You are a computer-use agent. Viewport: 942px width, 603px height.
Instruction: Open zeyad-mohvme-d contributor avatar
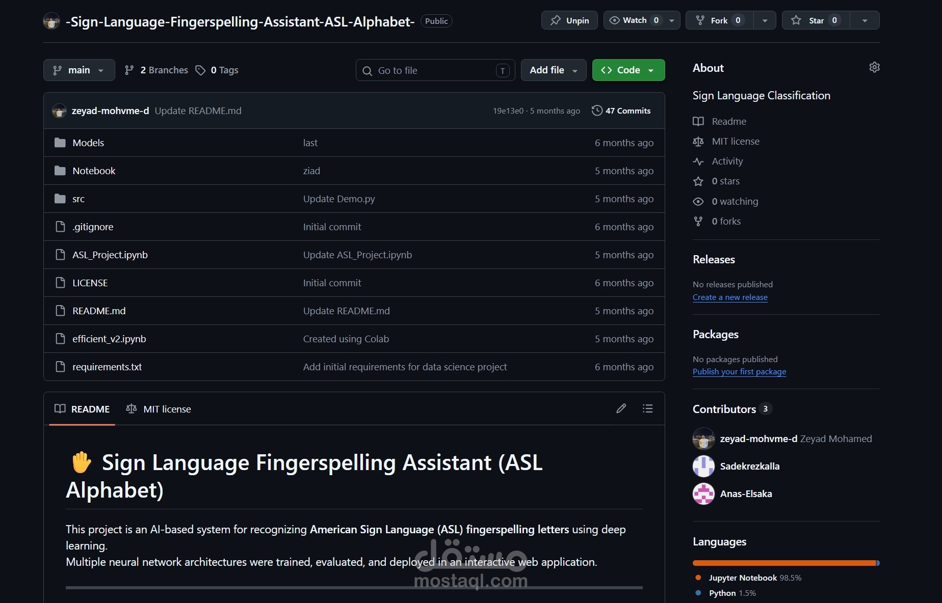[703, 438]
